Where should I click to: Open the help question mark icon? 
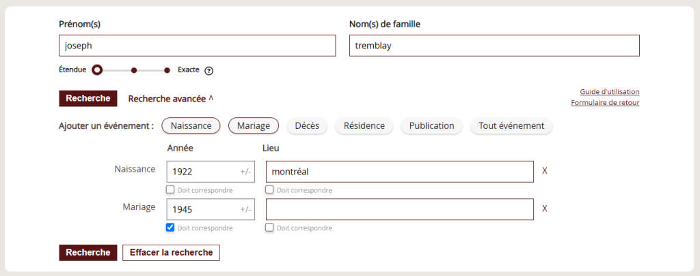pos(208,71)
